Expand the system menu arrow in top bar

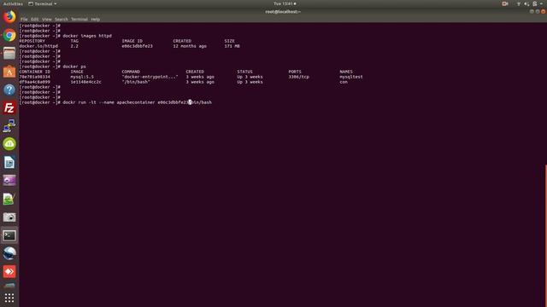coord(541,3)
